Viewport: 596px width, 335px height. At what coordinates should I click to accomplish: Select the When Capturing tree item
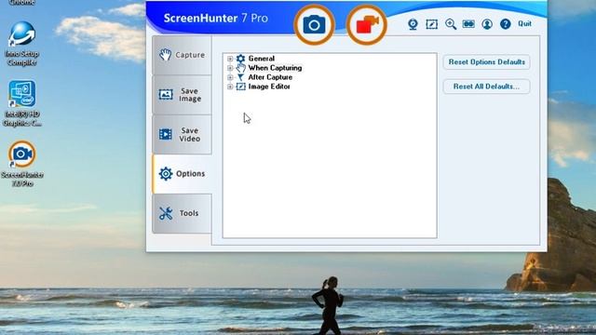275,68
